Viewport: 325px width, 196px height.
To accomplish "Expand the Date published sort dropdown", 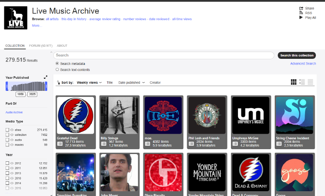I will pyautogui.click(x=131, y=82).
